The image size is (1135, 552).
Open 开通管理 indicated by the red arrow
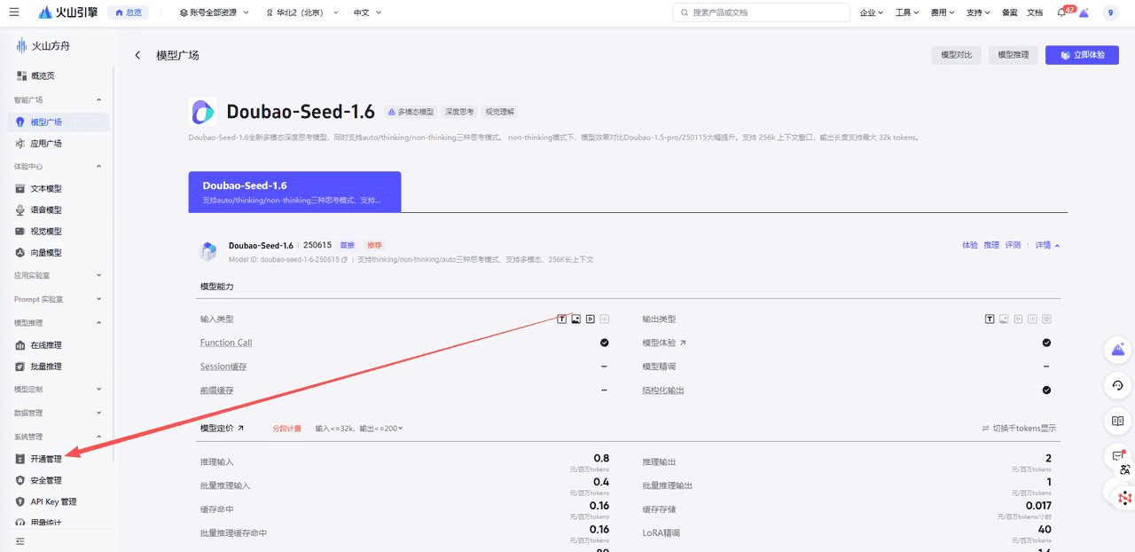click(x=44, y=458)
